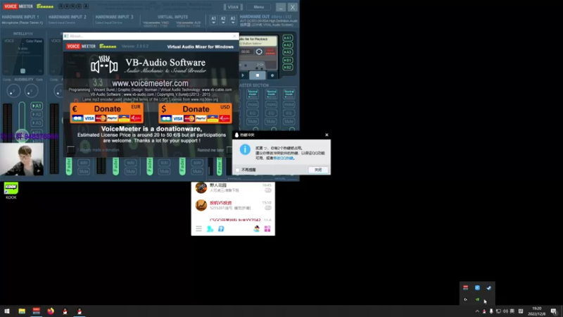
Task: Open Firefox from the taskbar
Action: (51, 311)
